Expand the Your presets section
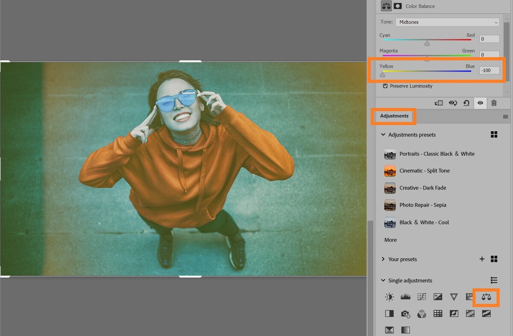 tap(383, 259)
